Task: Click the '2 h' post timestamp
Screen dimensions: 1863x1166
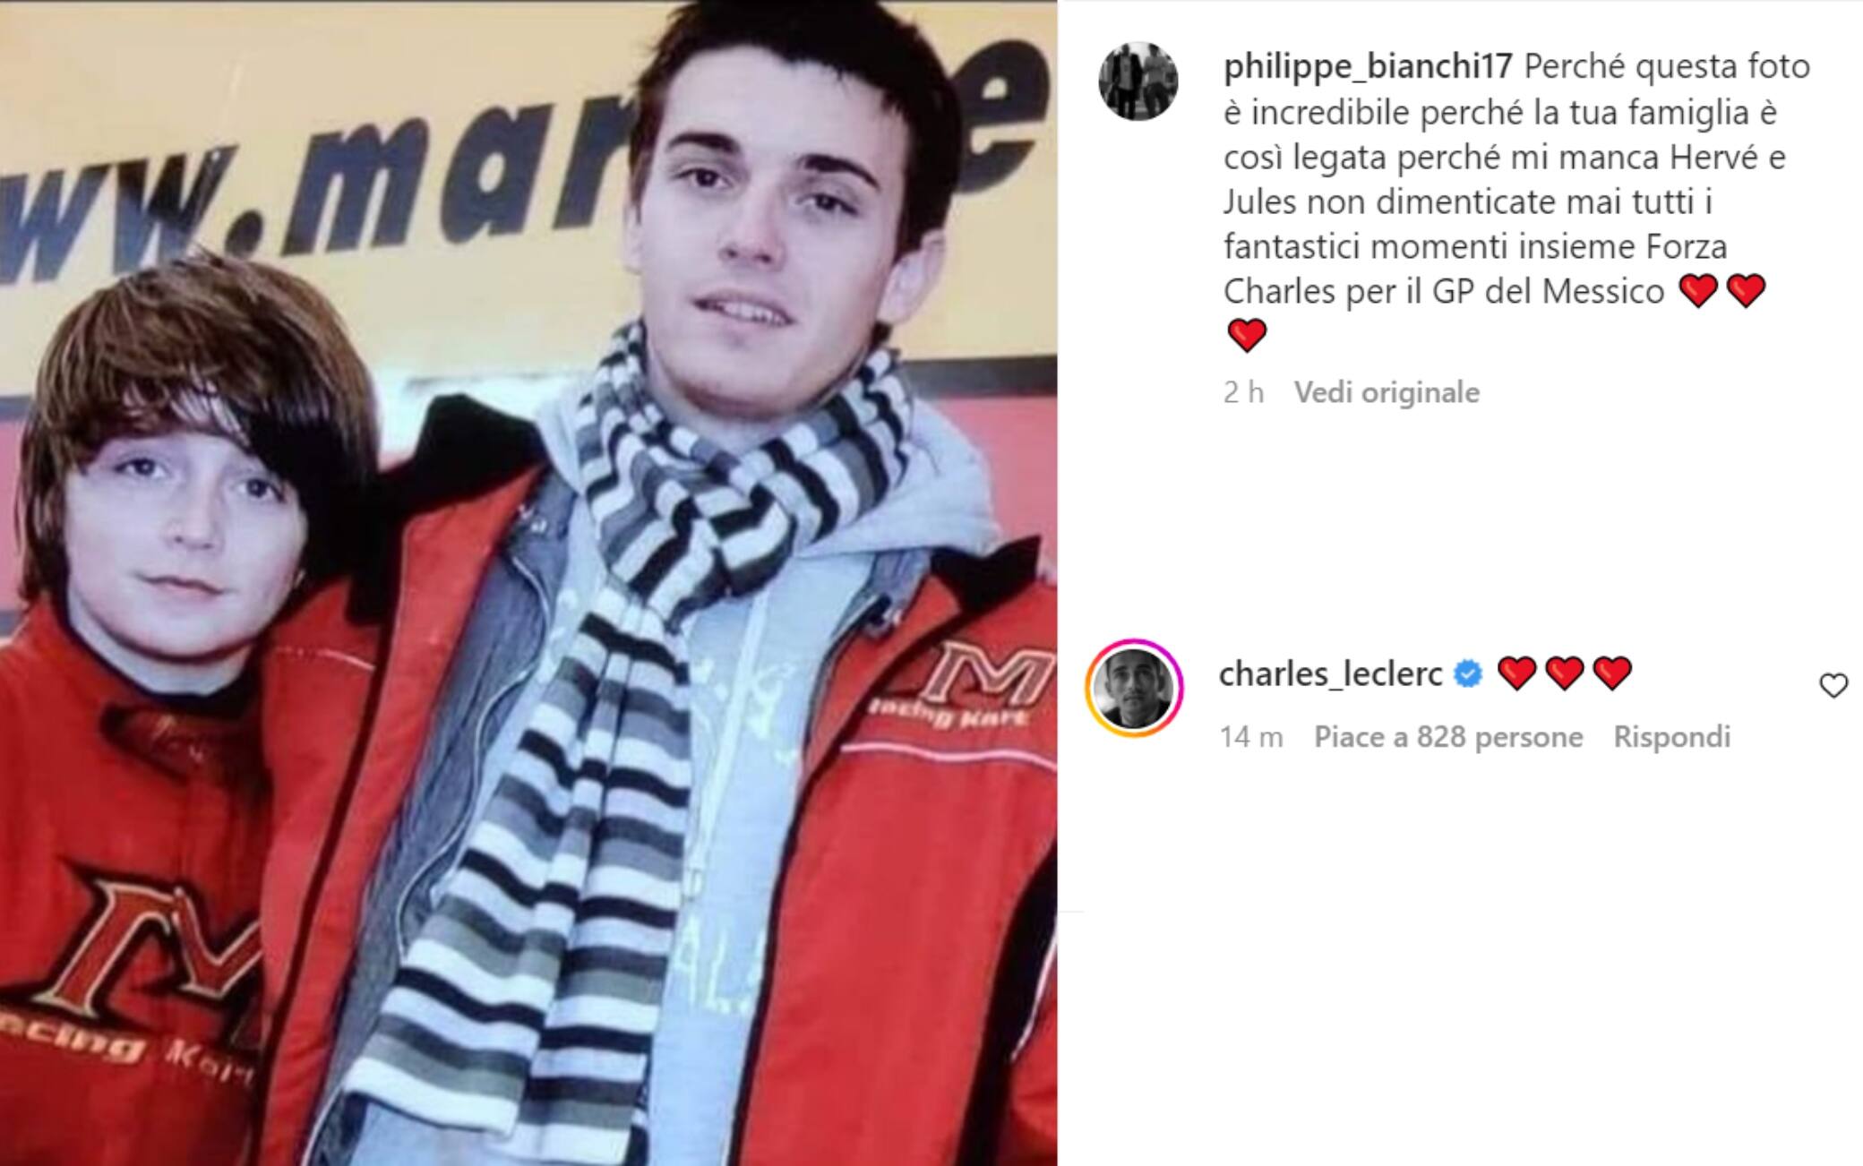Action: pos(1243,392)
